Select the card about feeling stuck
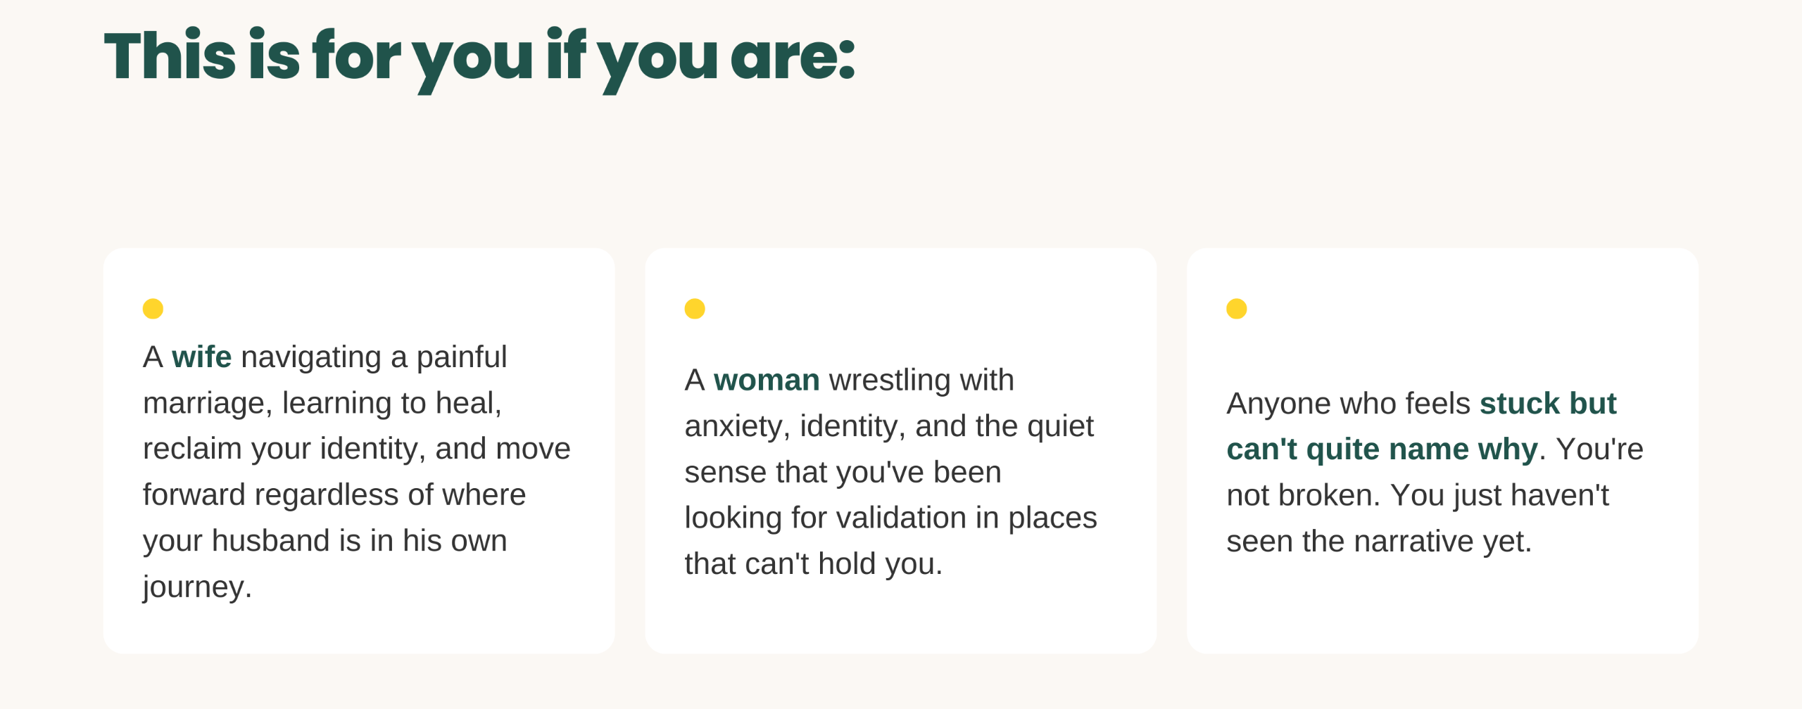1802x709 pixels. point(1443,451)
